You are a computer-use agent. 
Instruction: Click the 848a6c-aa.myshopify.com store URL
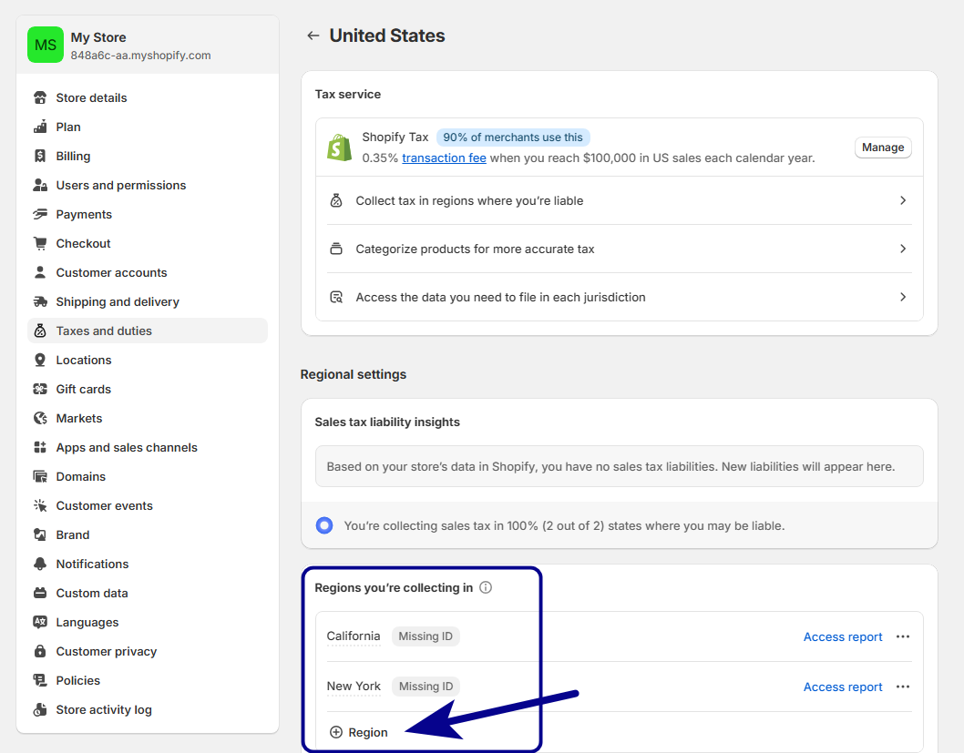click(141, 56)
